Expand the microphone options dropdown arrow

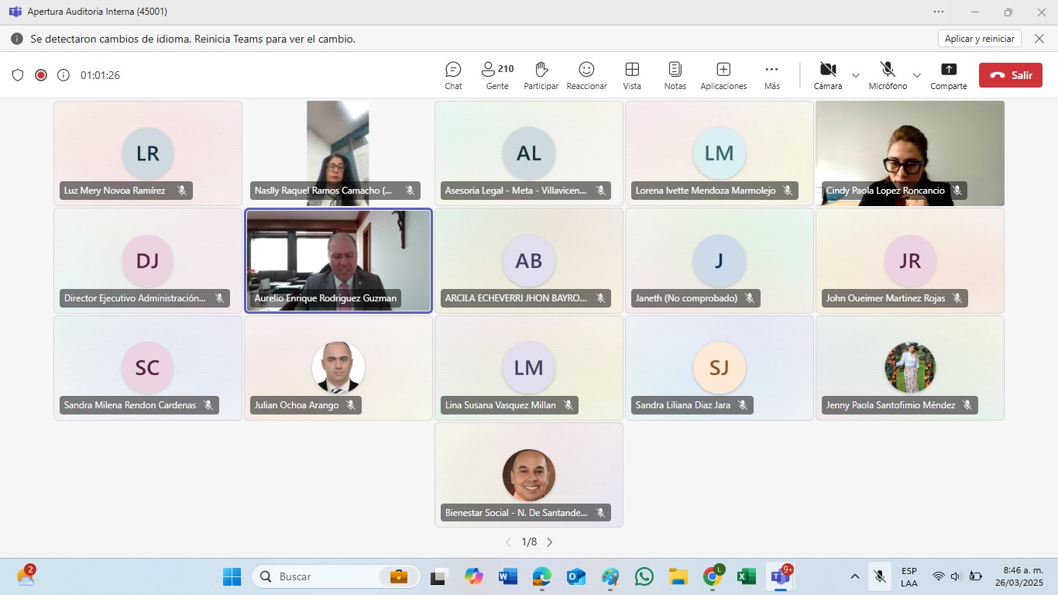pos(917,75)
